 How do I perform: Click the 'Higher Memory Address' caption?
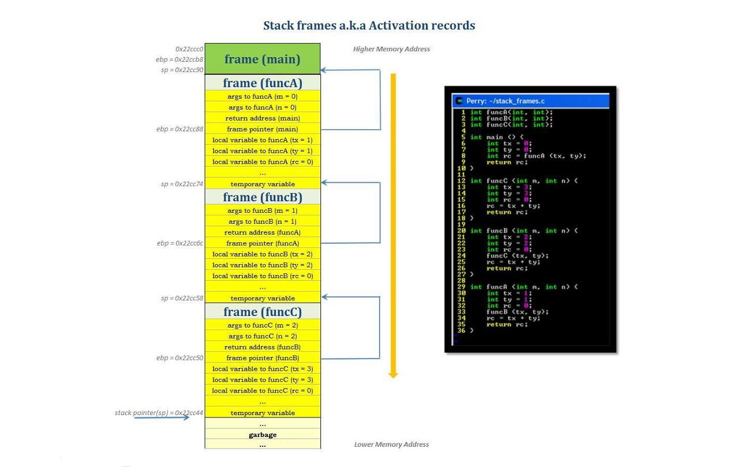(391, 49)
